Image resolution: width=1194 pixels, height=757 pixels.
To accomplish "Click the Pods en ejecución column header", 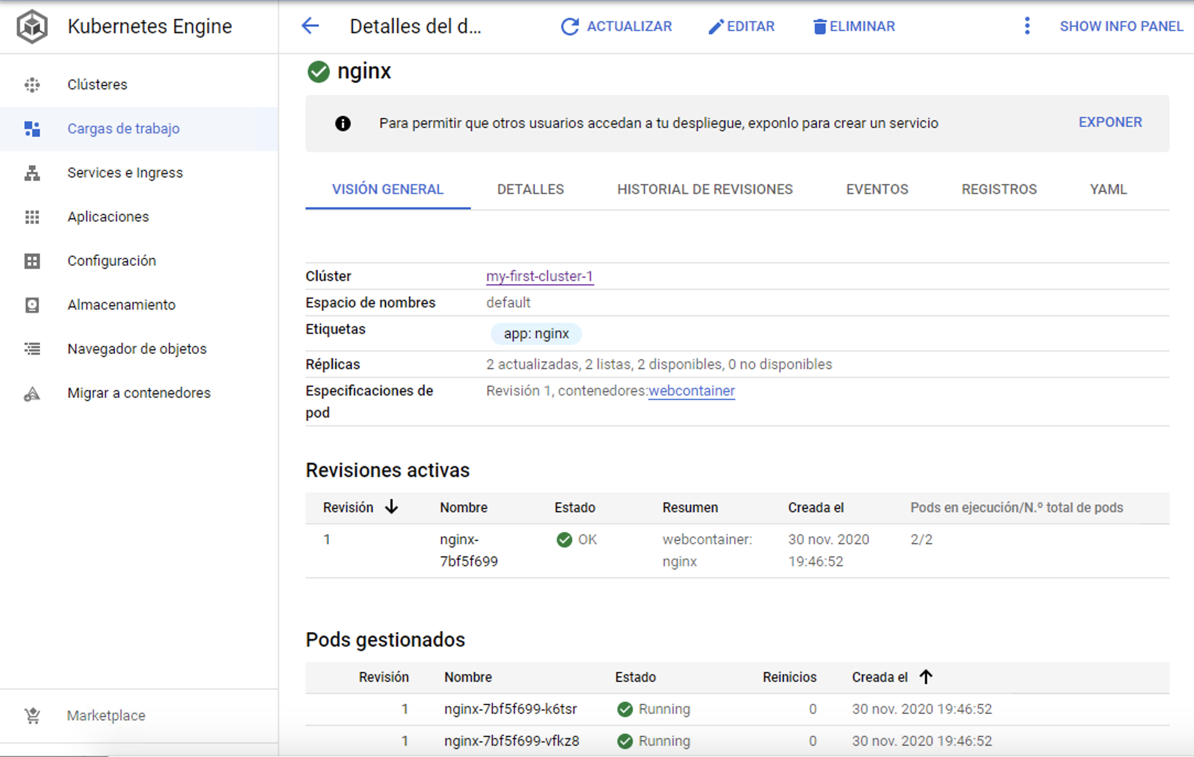I will [x=1016, y=507].
